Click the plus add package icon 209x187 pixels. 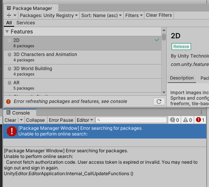pyautogui.click(x=9, y=15)
